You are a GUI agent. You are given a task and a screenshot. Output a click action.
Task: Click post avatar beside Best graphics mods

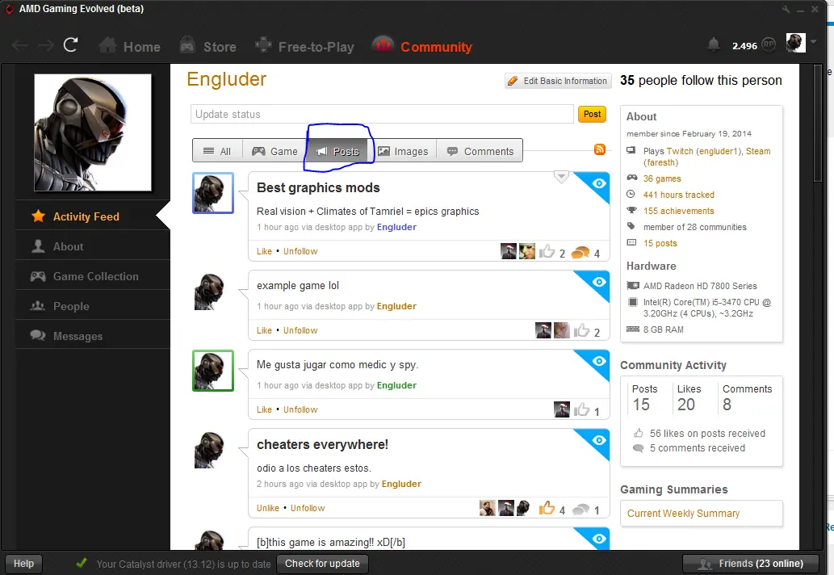[x=213, y=192]
